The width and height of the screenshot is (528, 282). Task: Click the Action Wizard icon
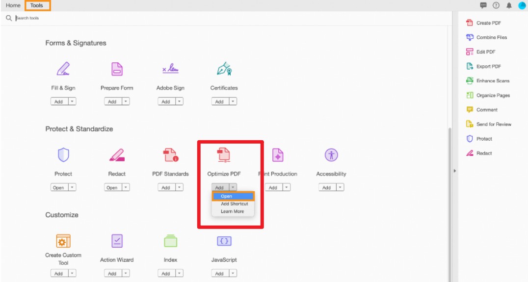click(117, 241)
